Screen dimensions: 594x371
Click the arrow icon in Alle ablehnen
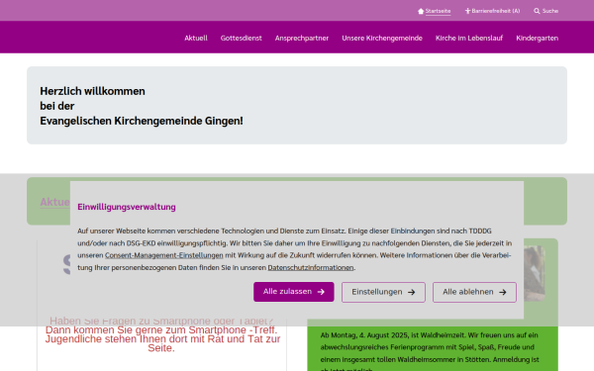(x=503, y=292)
